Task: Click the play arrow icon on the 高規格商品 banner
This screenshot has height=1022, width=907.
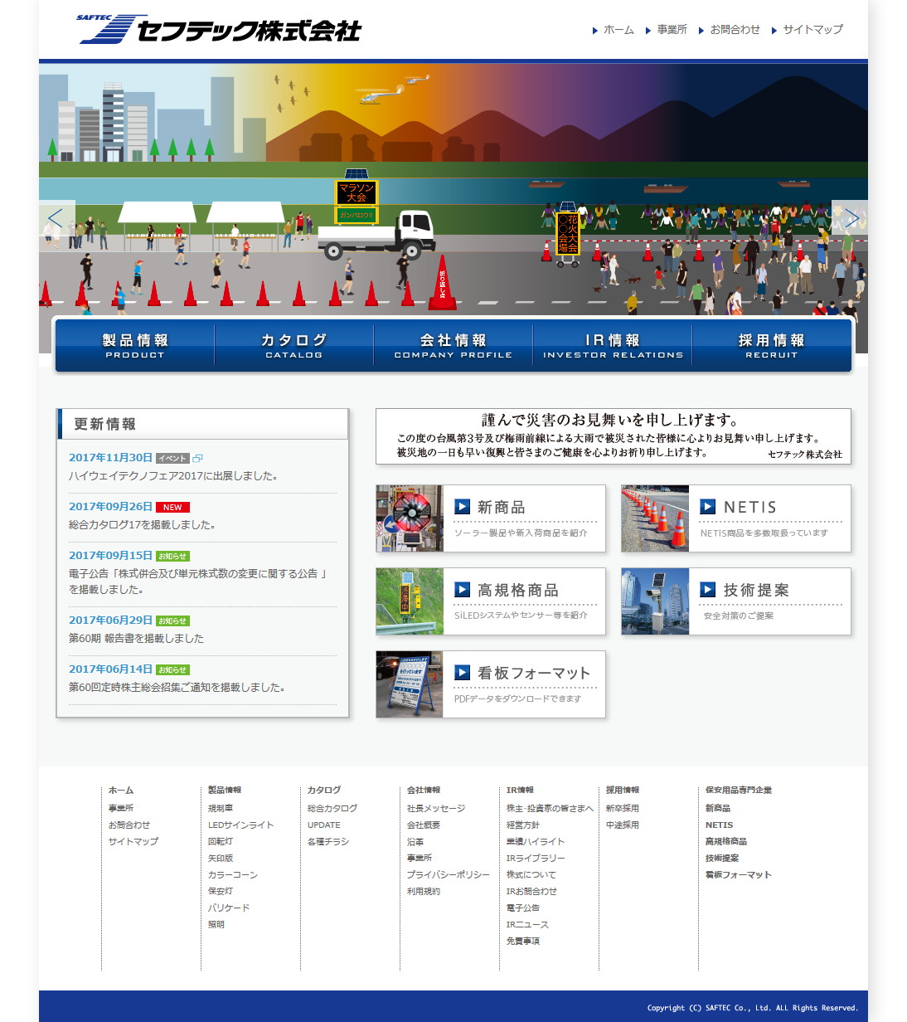Action: [465, 589]
